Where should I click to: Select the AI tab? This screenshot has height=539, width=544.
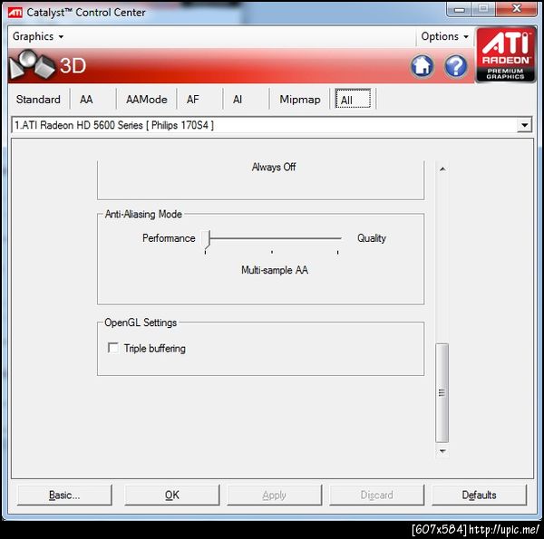click(x=238, y=100)
